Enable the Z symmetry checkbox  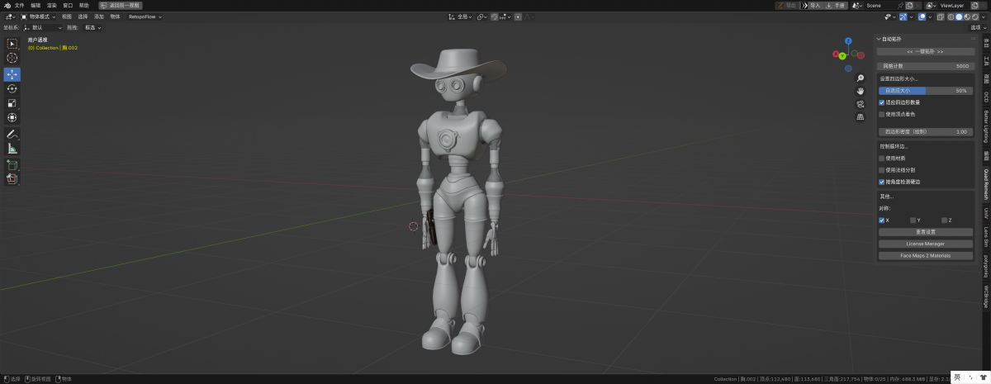(944, 220)
